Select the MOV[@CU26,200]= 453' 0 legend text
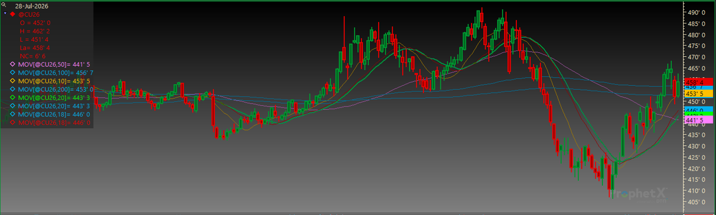 (56, 89)
